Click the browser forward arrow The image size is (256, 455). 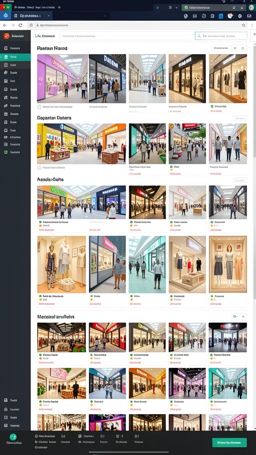click(13, 25)
